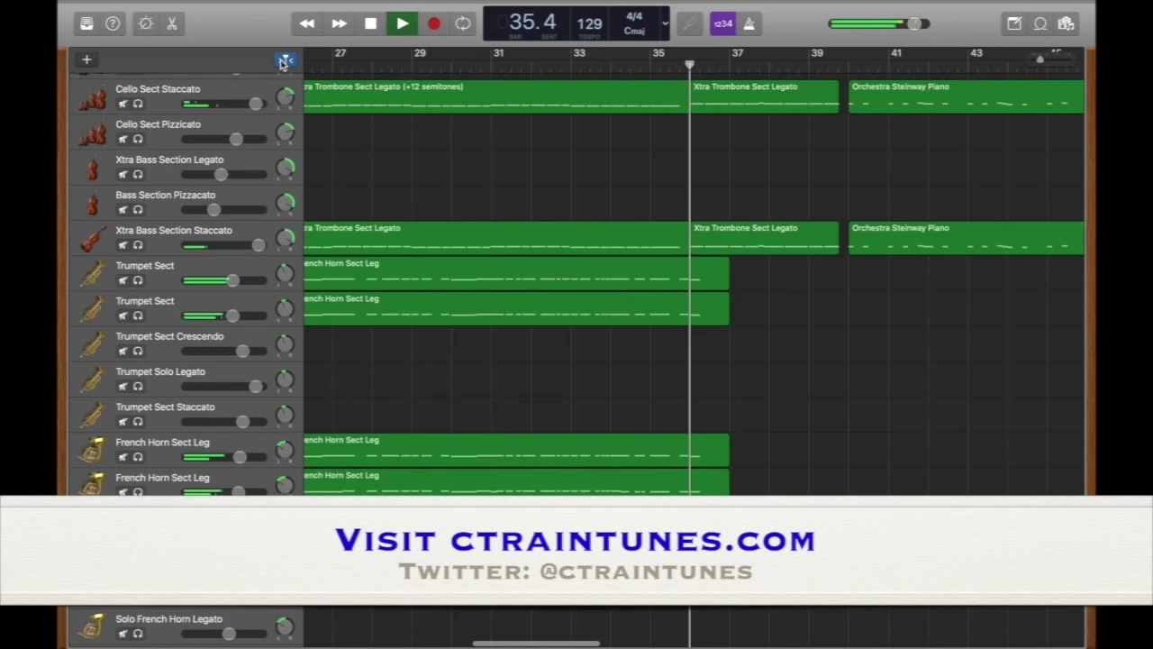Select the Trombone Sect Legato region at bar 35
The height and width of the screenshot is (649, 1153).
[764, 97]
